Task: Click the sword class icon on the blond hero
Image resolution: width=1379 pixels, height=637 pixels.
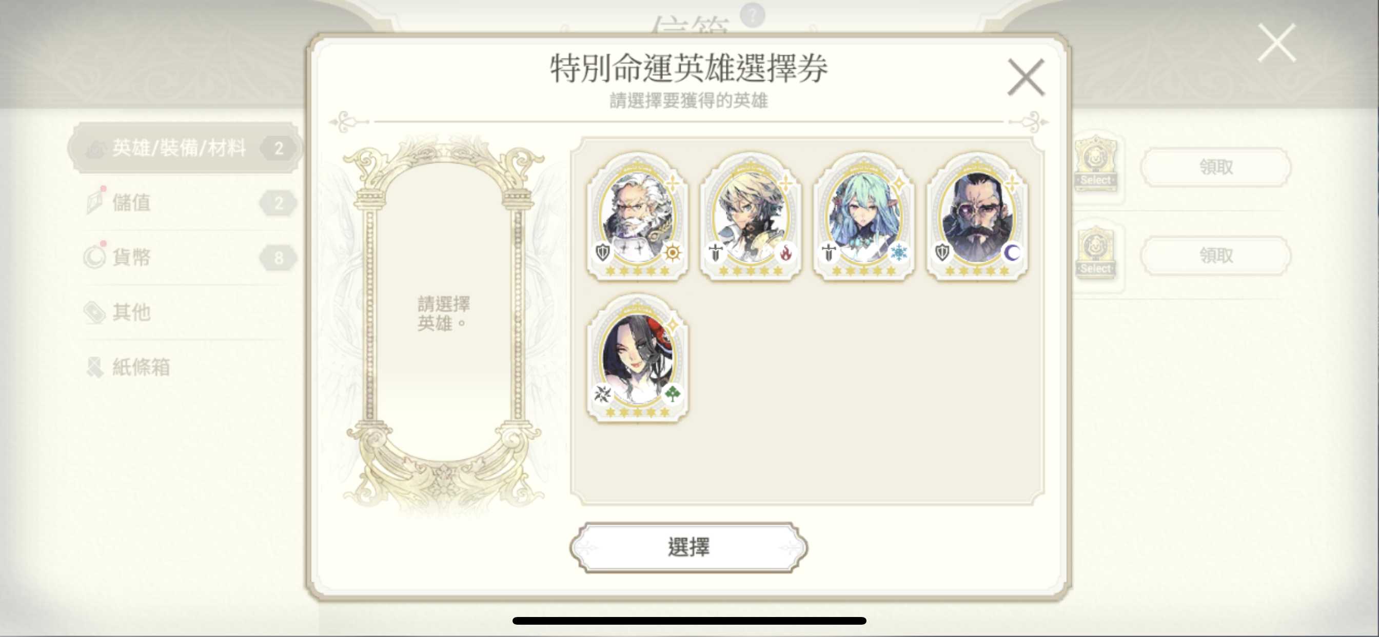Action: (716, 253)
